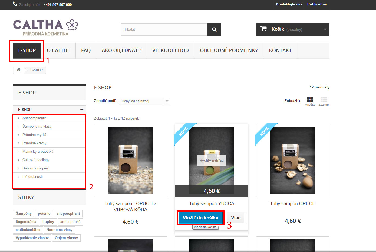Click Tuhý šampón LOPUCH a VRBOVÁ KÔRA title
376x252 pixels.
point(130,207)
